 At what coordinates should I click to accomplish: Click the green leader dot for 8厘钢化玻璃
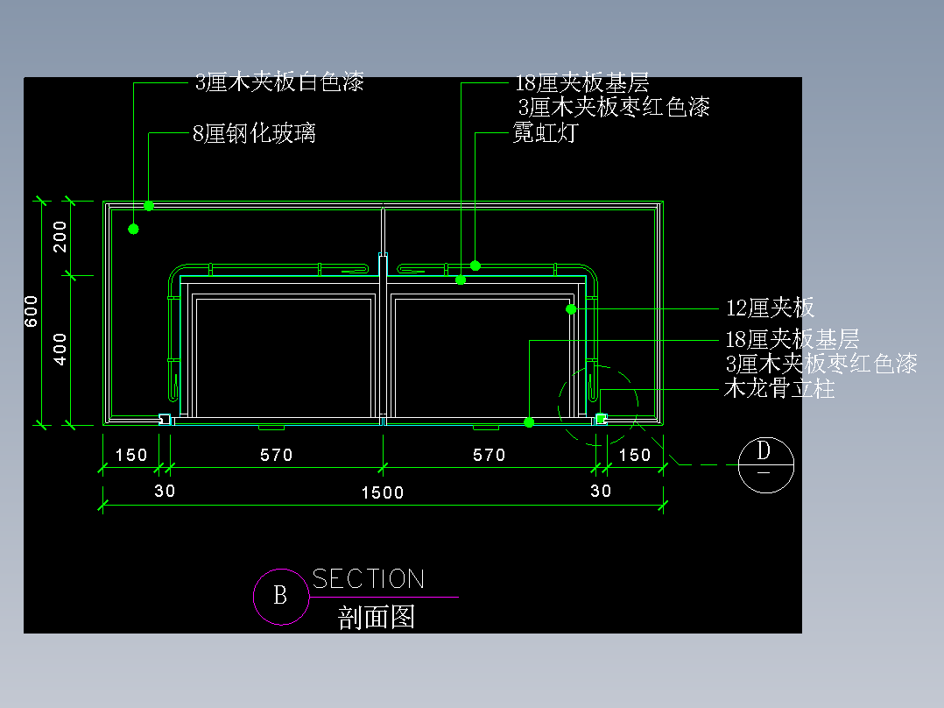click(x=149, y=206)
